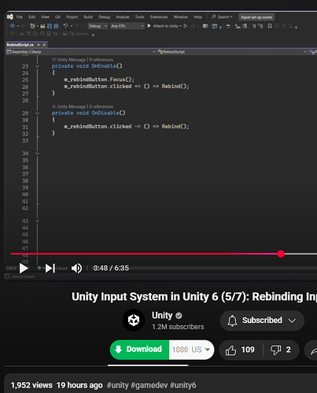Open the Extensions menu
Image resolution: width=317 pixels, height=393 pixels.
point(159,17)
